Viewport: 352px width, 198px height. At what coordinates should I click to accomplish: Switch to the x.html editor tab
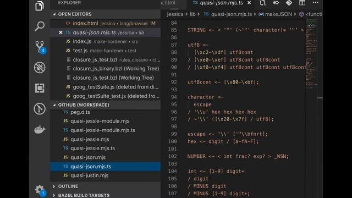tap(168, 3)
